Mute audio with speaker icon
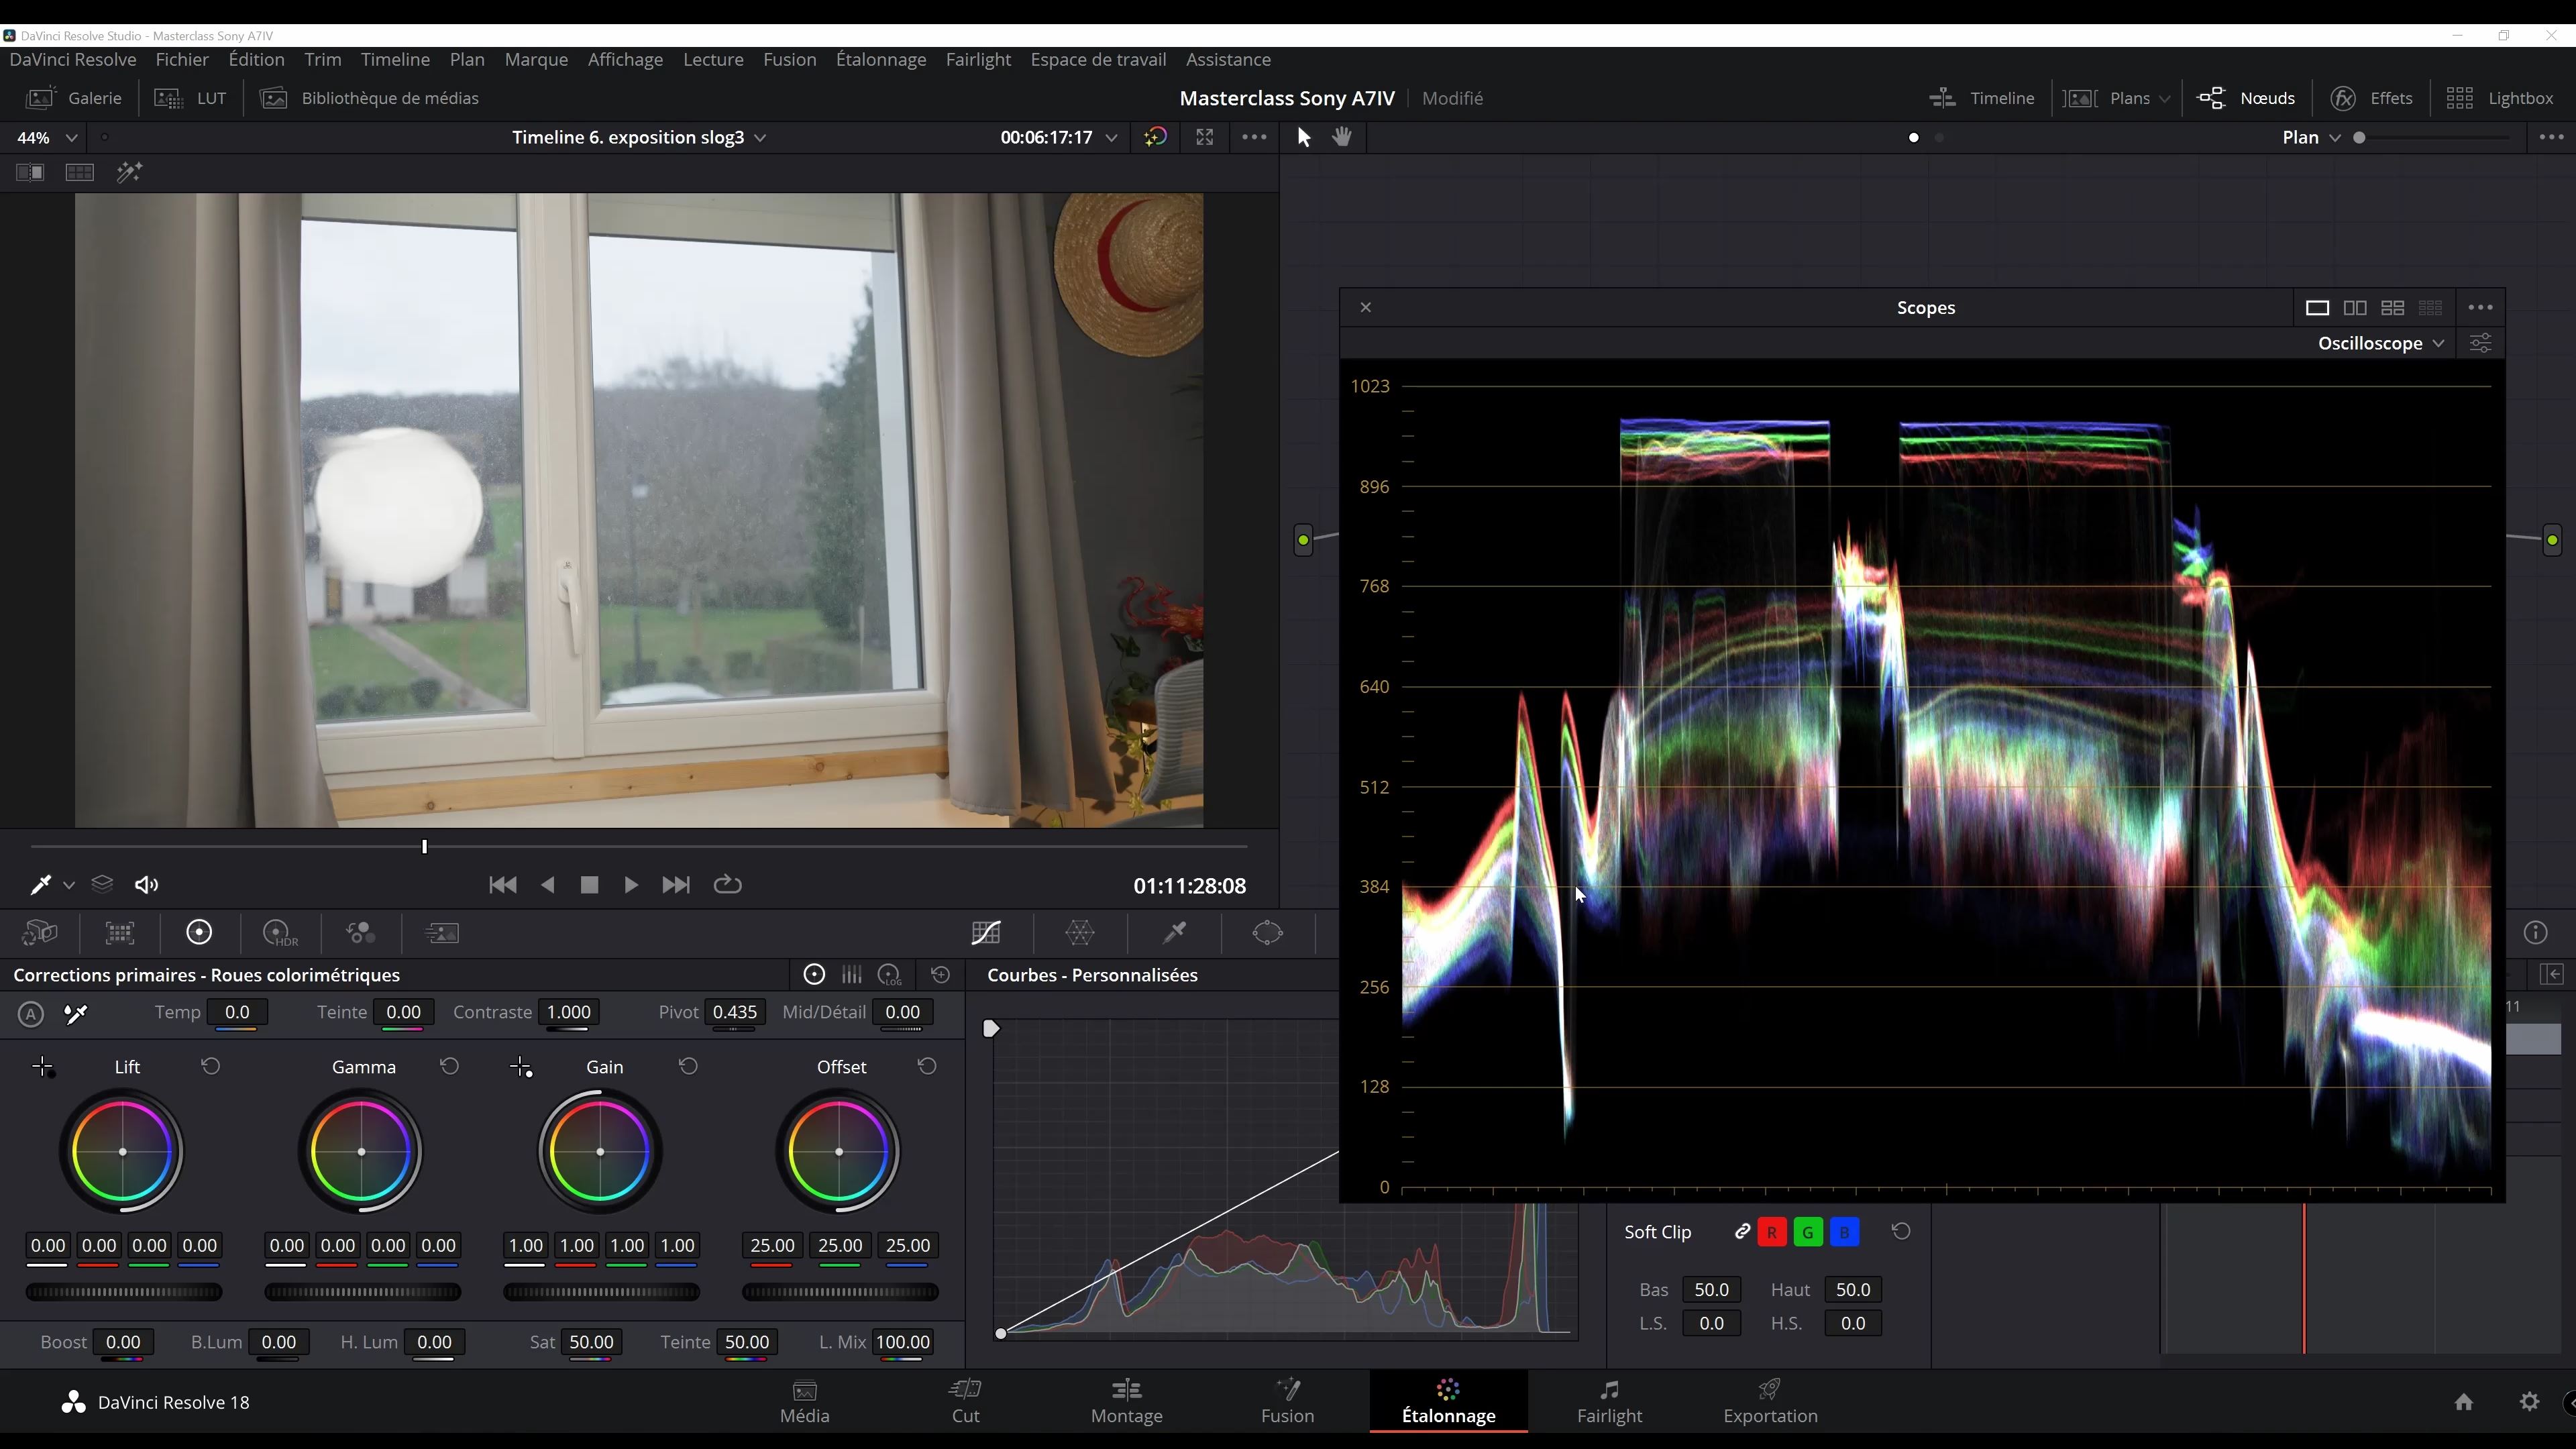Viewport: 2576px width, 1449px height. [x=147, y=885]
